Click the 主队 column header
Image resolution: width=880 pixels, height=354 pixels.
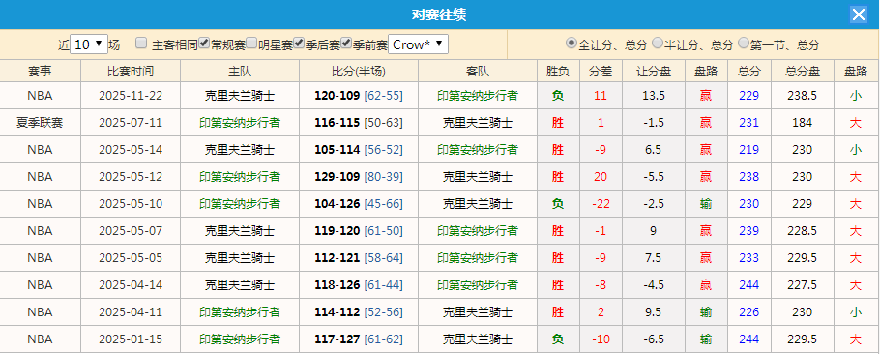(x=240, y=72)
